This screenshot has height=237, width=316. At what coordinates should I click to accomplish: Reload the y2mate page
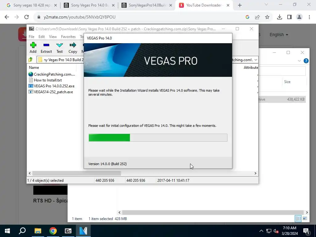point(27,17)
